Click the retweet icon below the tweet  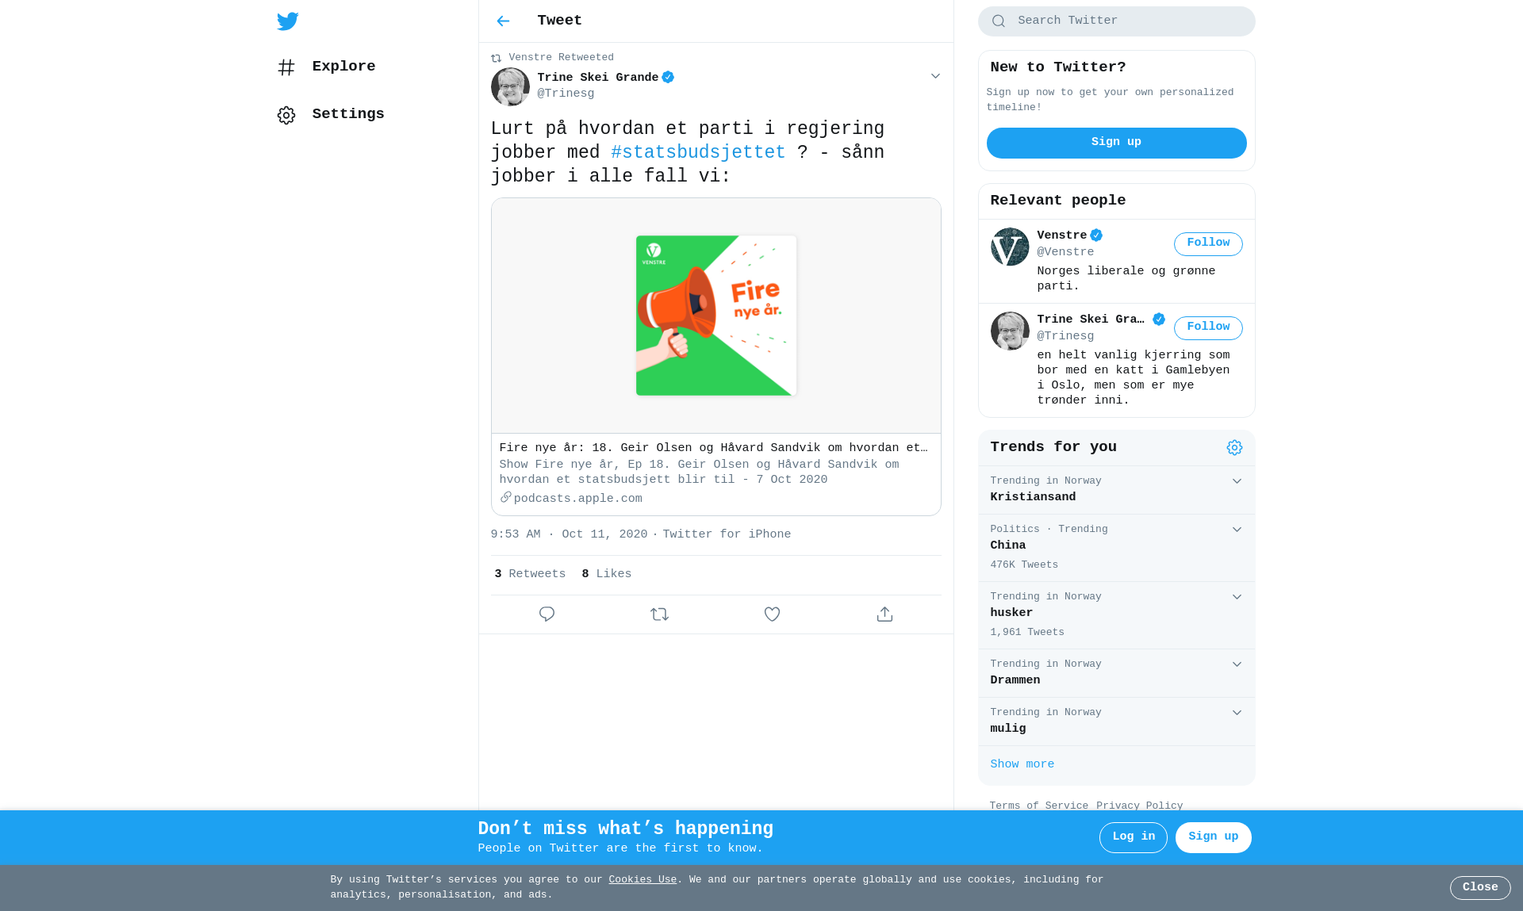pos(659,614)
